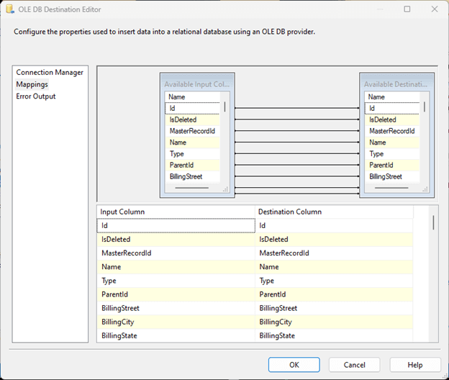The width and height of the screenshot is (449, 380).
Task: Click the mappings grid vertical scrollbar thumb
Action: 433,222
